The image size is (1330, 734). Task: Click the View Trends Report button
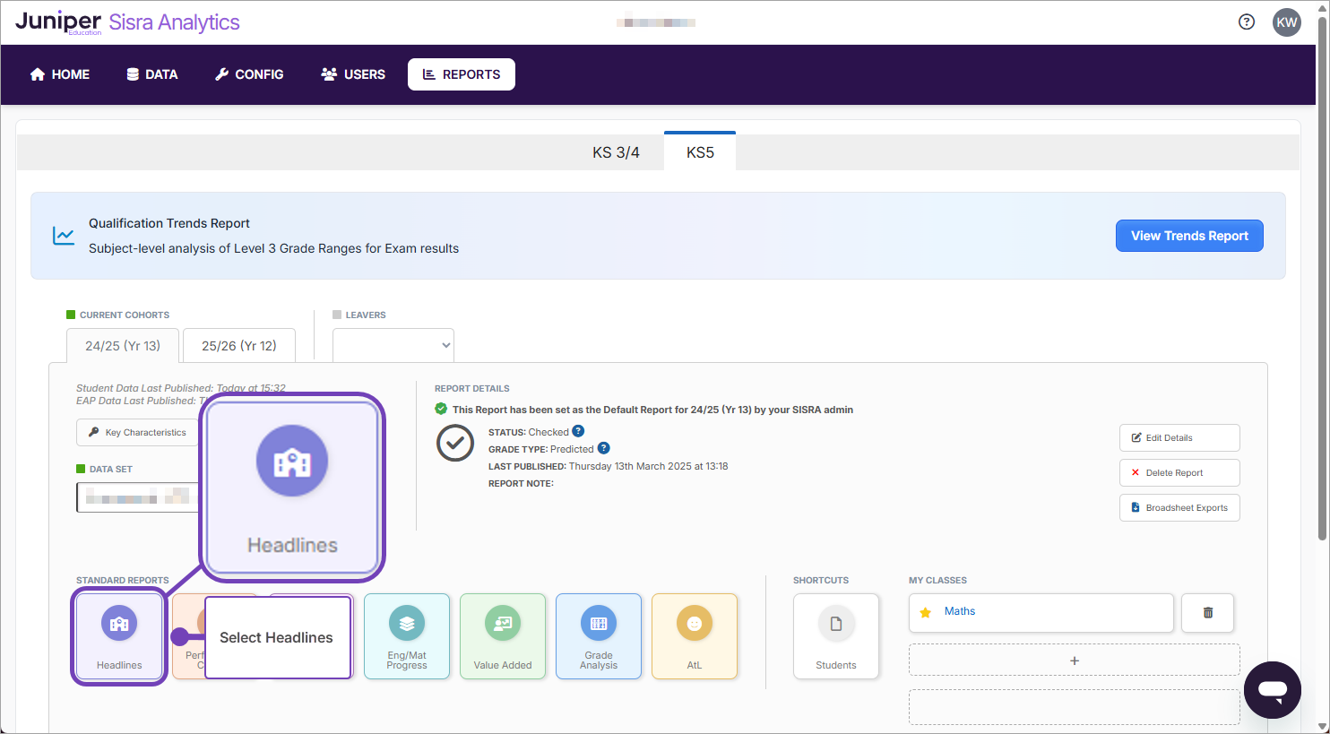click(x=1189, y=236)
